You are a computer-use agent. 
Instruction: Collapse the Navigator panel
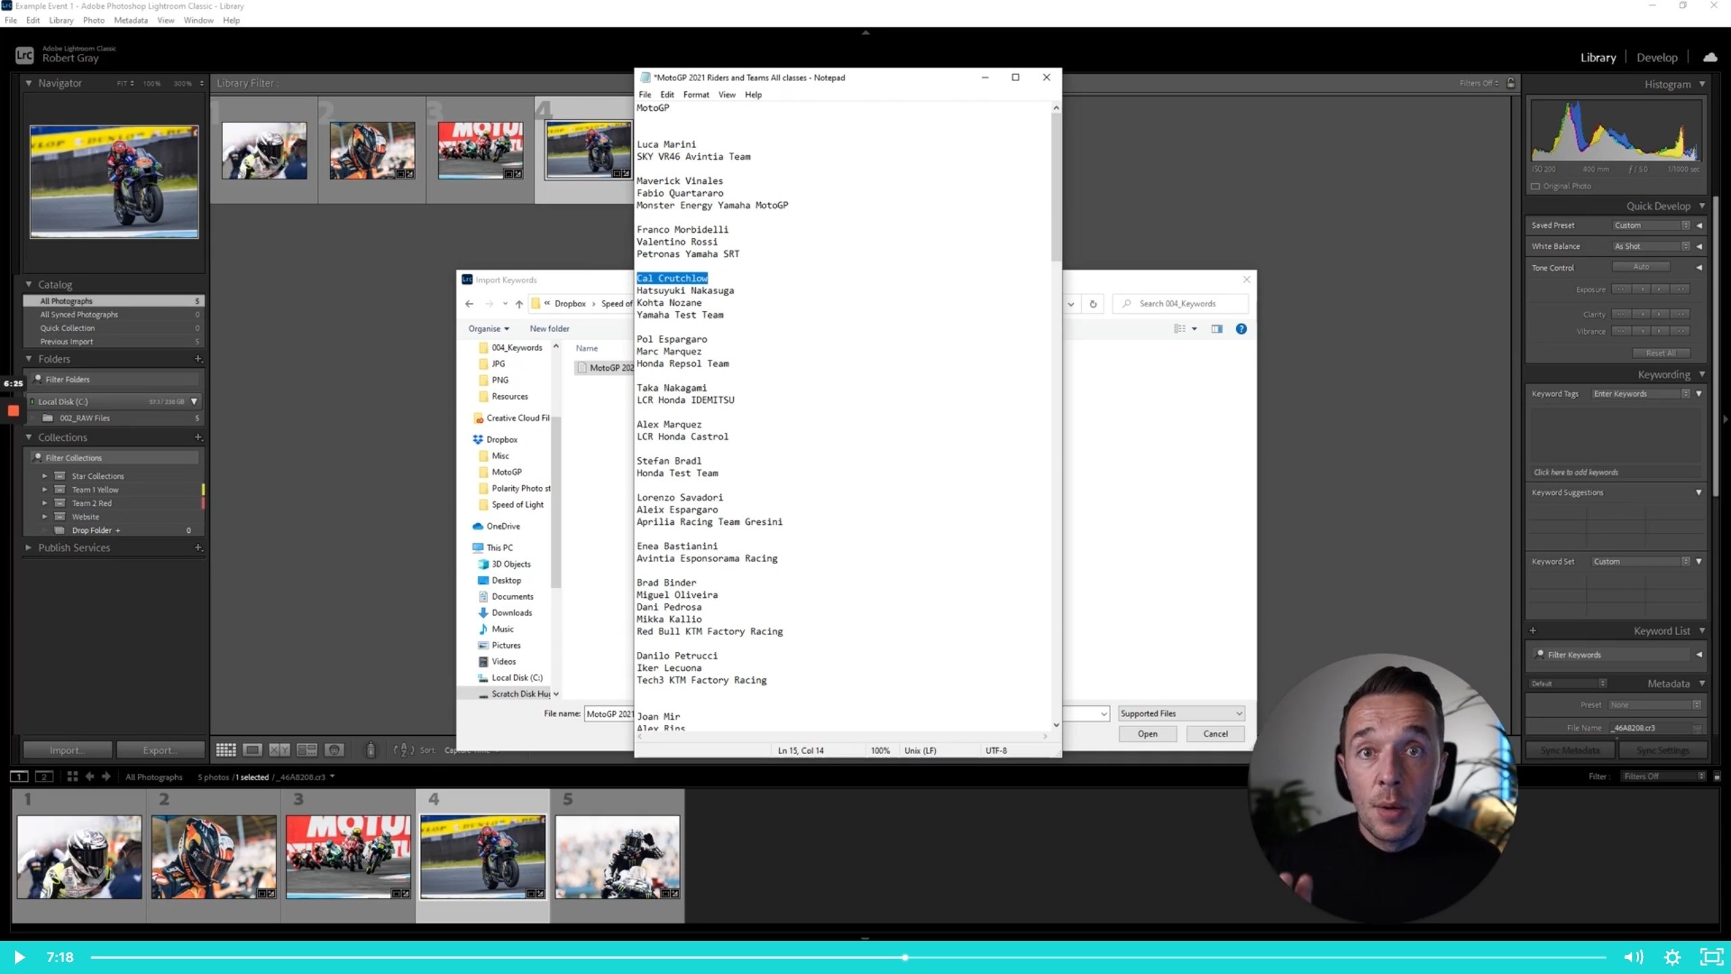coord(28,83)
